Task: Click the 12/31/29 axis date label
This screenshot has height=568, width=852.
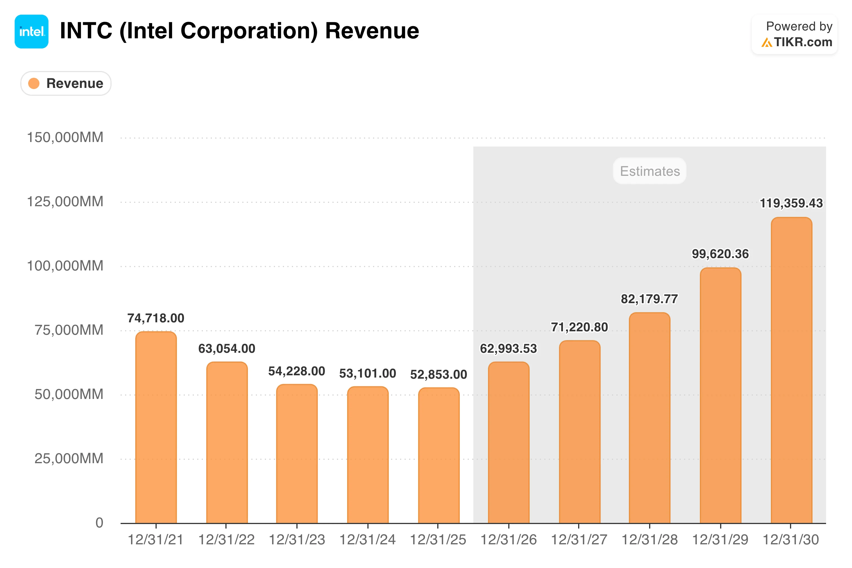Action: 720,540
